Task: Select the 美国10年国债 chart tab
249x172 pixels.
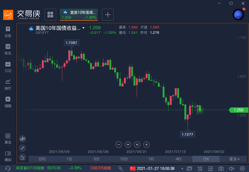Action: 79,15
